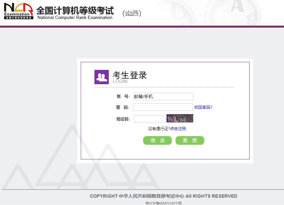
Task: Click the 验证码 field label
Action: 123,119
